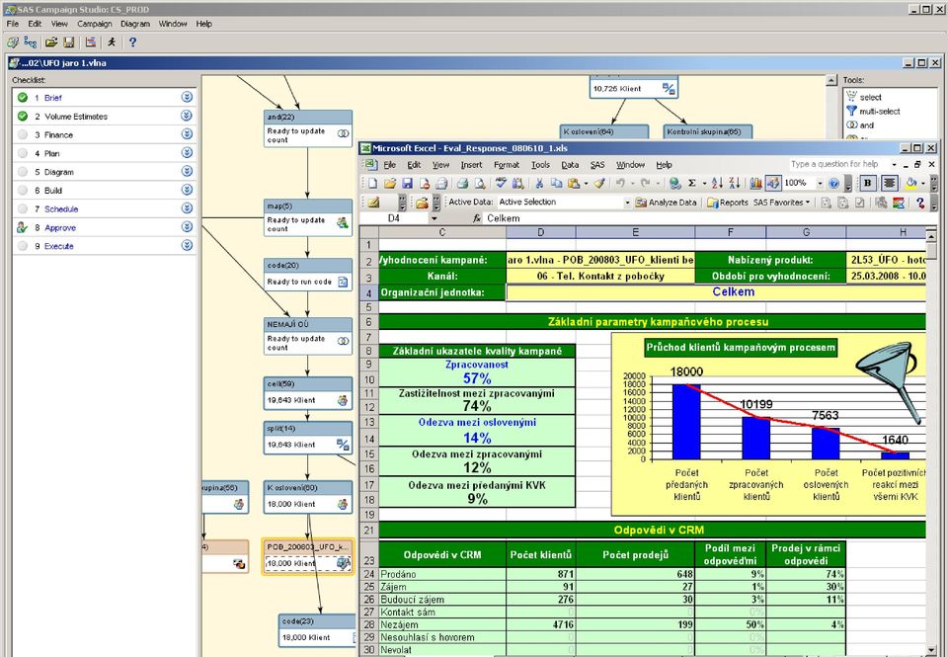948x657 pixels.
Task: Click the red schedule chart icon in Campaign Studio
Action: (91, 42)
